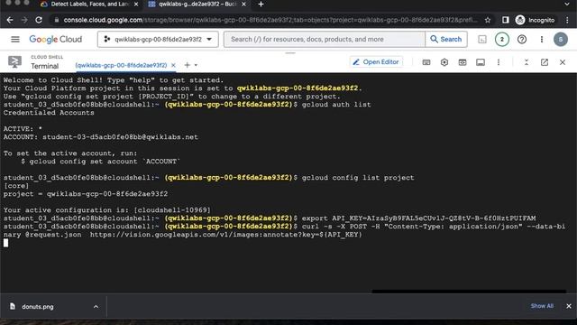The height and width of the screenshot is (325, 577).
Task: Click 'Credentialed Accounts' output line
Action: [x=49, y=113]
